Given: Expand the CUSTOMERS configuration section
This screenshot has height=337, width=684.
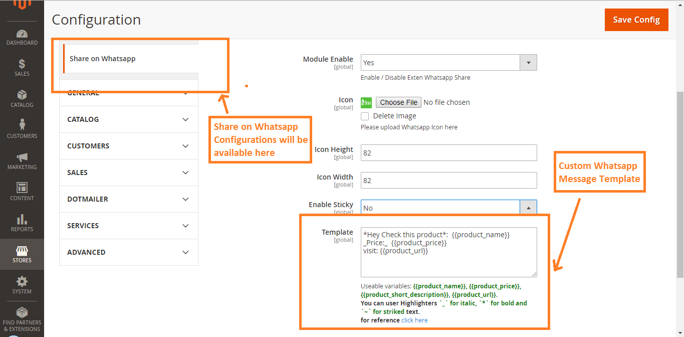Looking at the screenshot, I should [129, 146].
